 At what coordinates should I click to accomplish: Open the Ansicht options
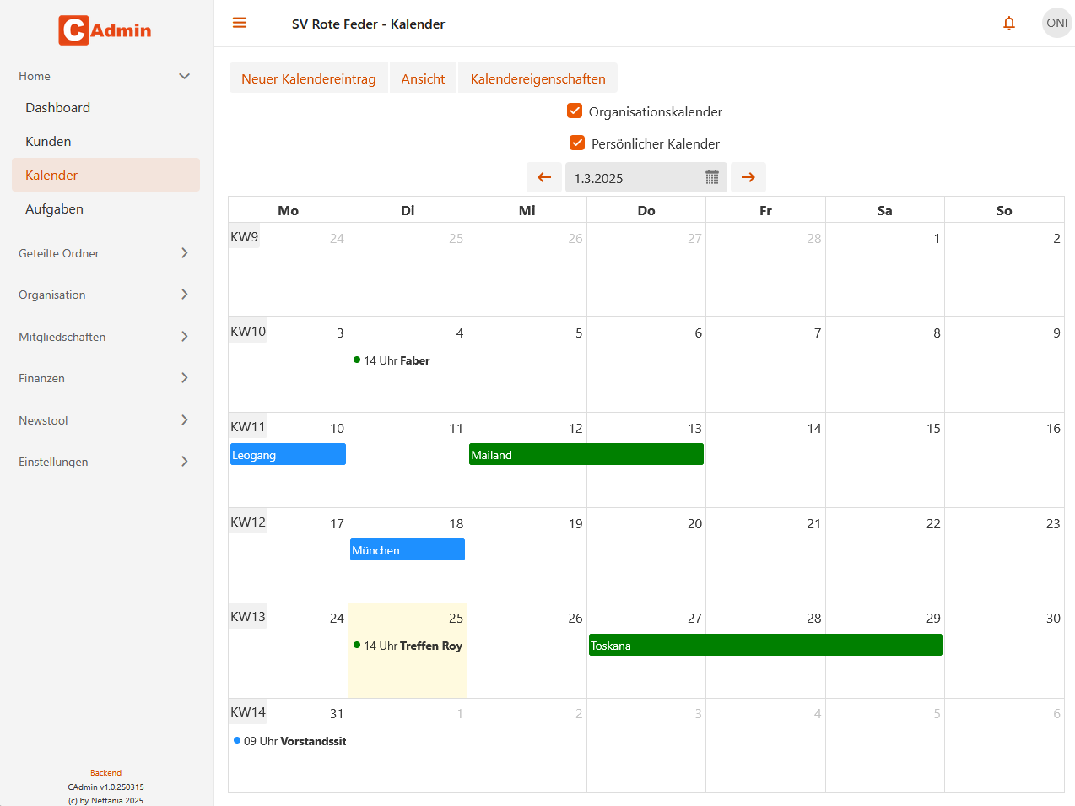point(423,78)
